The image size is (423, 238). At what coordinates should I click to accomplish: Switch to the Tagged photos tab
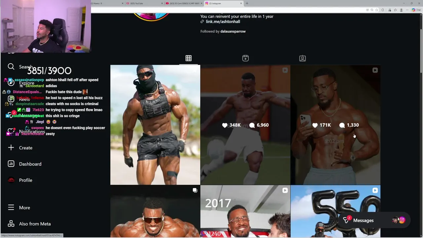302,58
